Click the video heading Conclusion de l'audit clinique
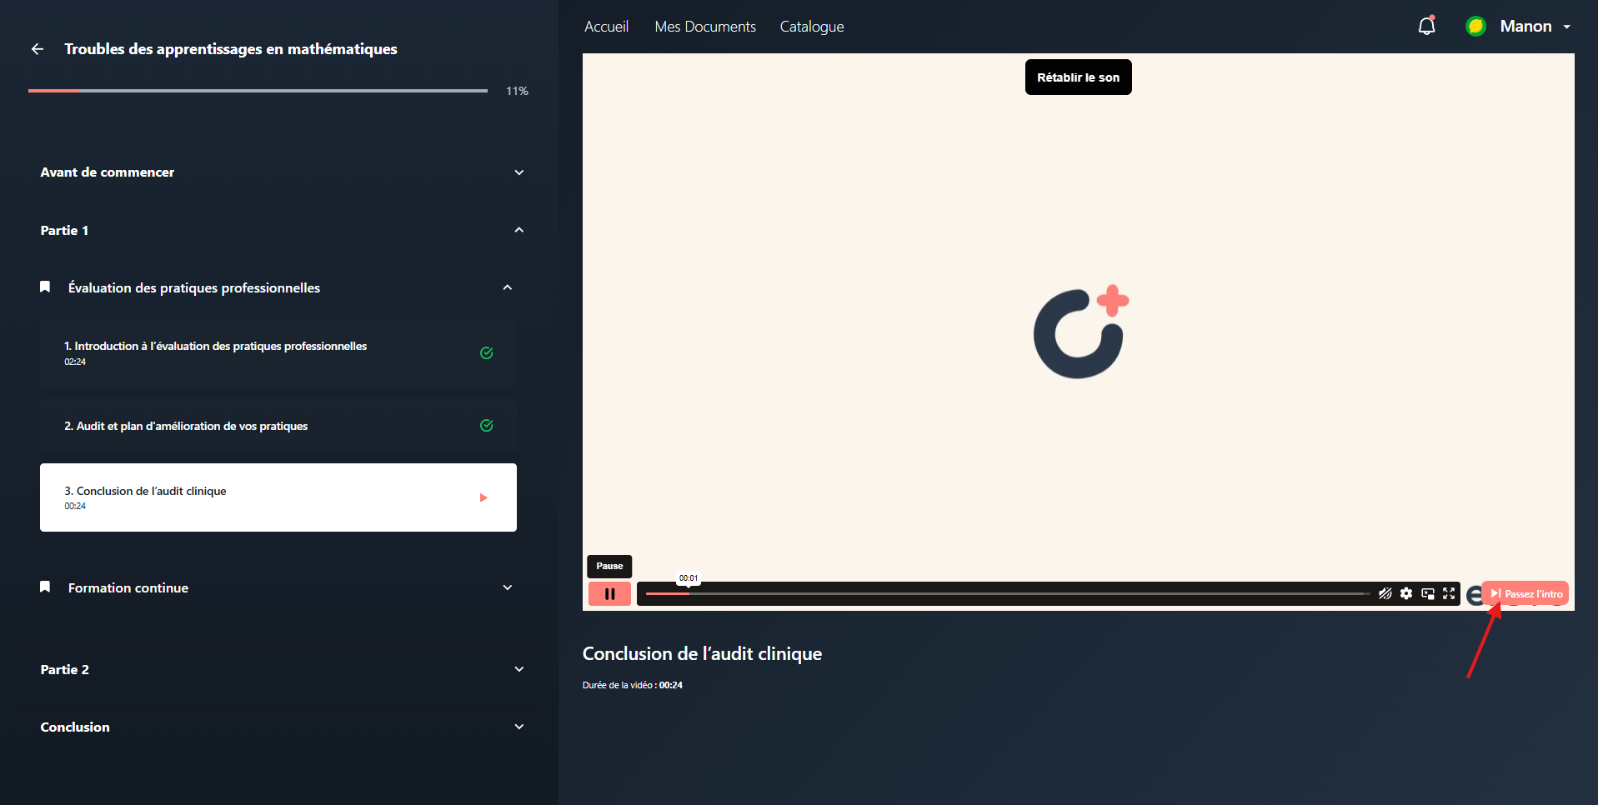 pos(702,654)
